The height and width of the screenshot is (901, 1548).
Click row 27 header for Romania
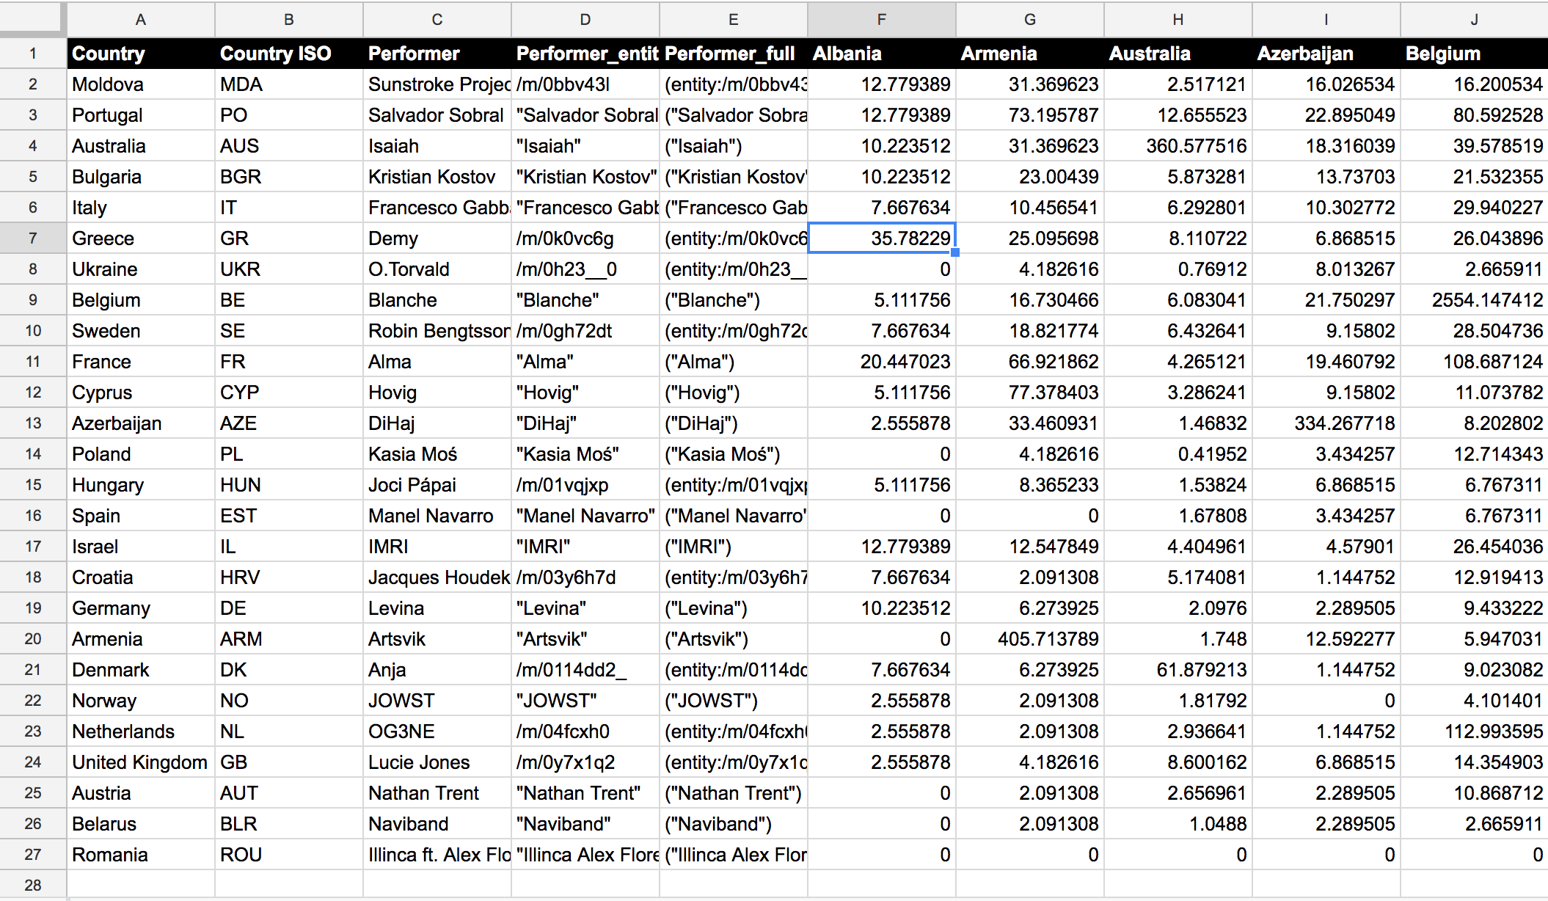pyautogui.click(x=32, y=855)
